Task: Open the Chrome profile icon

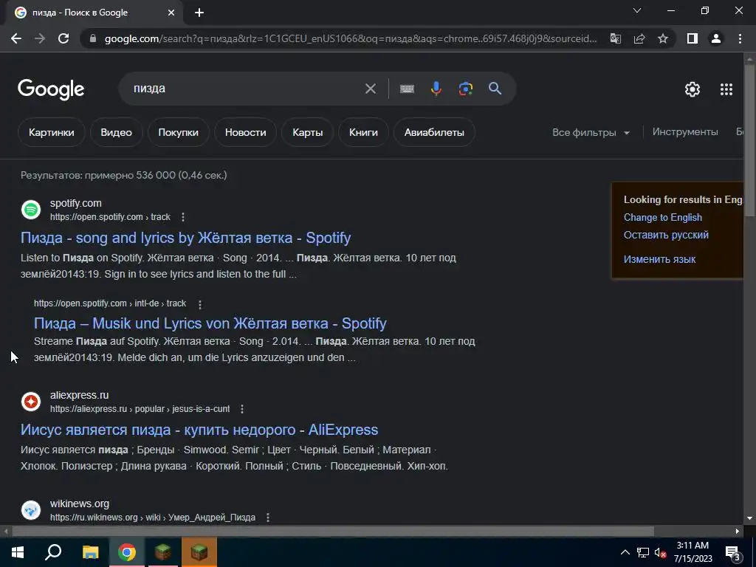Action: [716, 38]
